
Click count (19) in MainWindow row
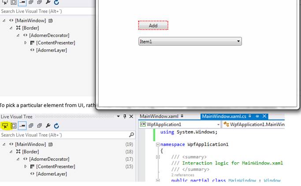click(x=129, y=144)
